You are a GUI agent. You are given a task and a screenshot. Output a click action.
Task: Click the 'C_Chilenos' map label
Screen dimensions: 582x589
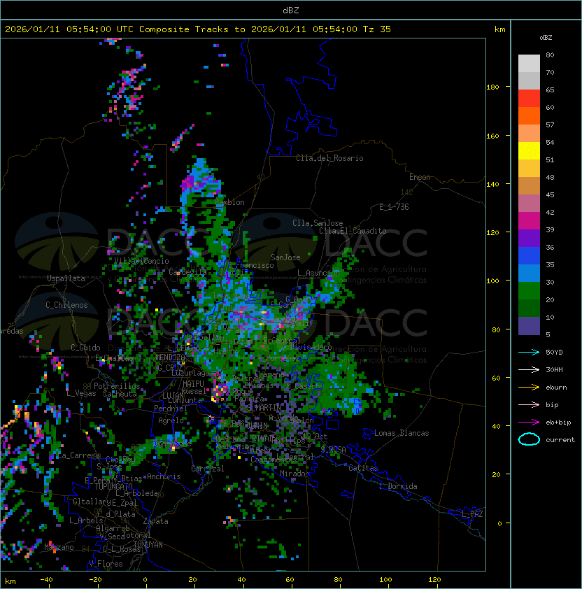(x=66, y=305)
